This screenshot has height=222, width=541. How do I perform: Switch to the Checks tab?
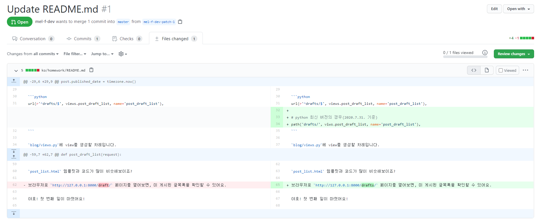point(127,38)
